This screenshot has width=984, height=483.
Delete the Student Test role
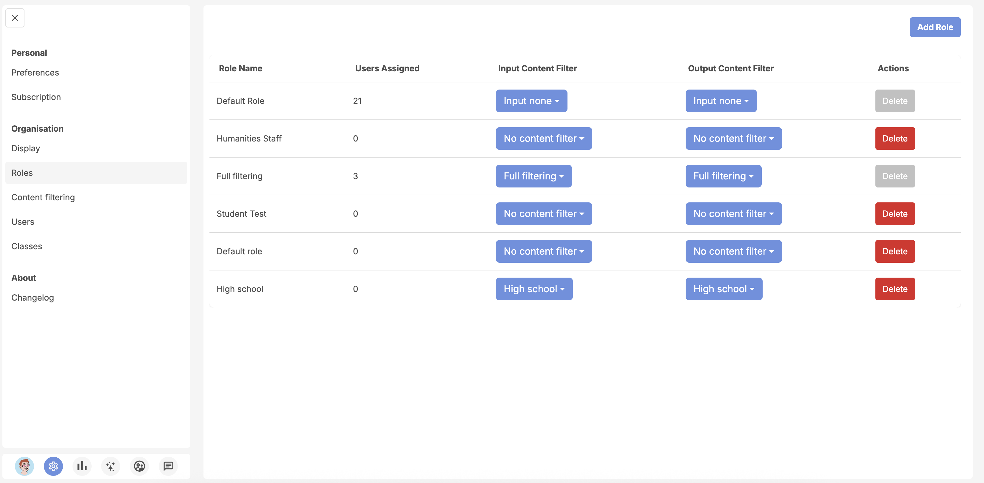[894, 214]
